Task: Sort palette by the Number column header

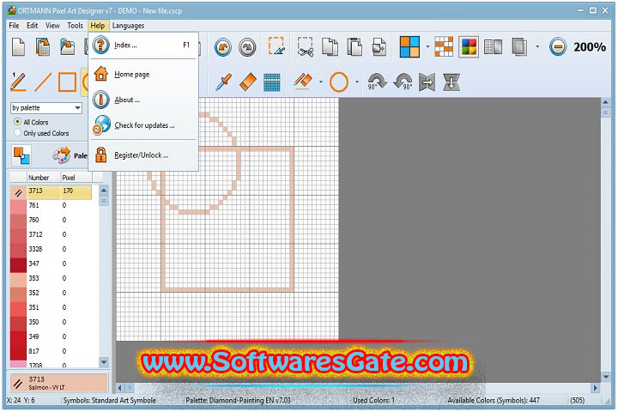Action: [44, 178]
